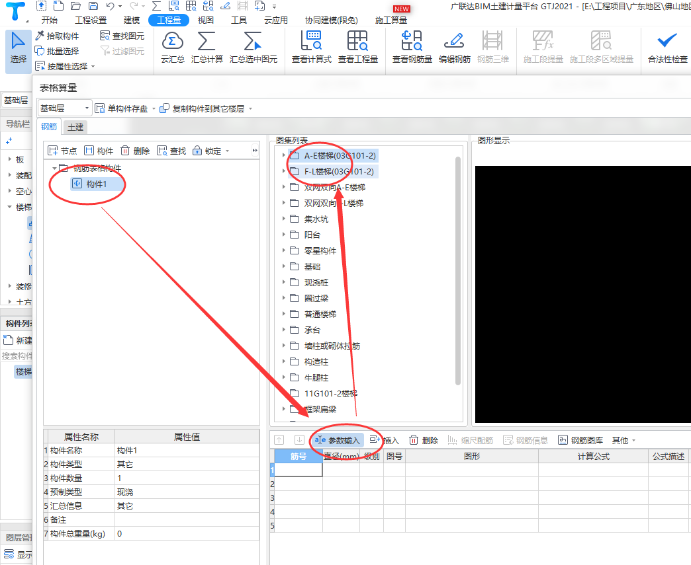Add a new 构件 component

pos(99,151)
